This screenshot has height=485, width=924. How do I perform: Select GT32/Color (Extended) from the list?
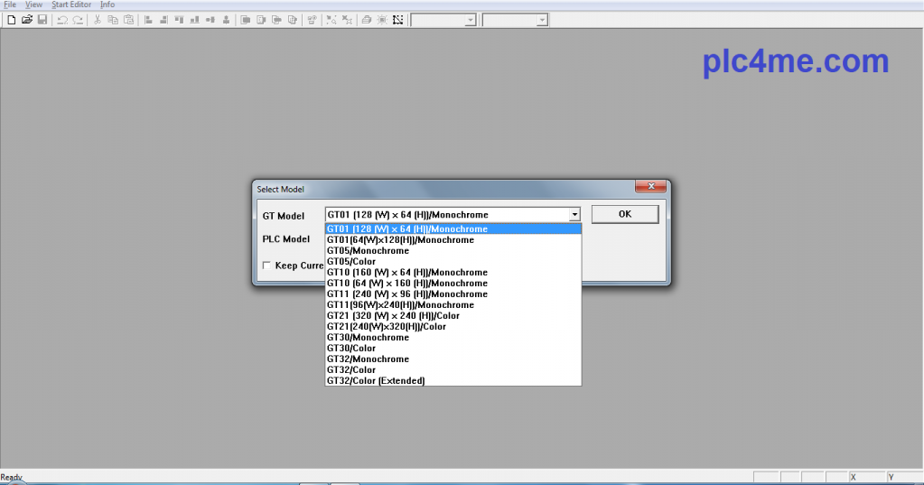pyautogui.click(x=376, y=381)
